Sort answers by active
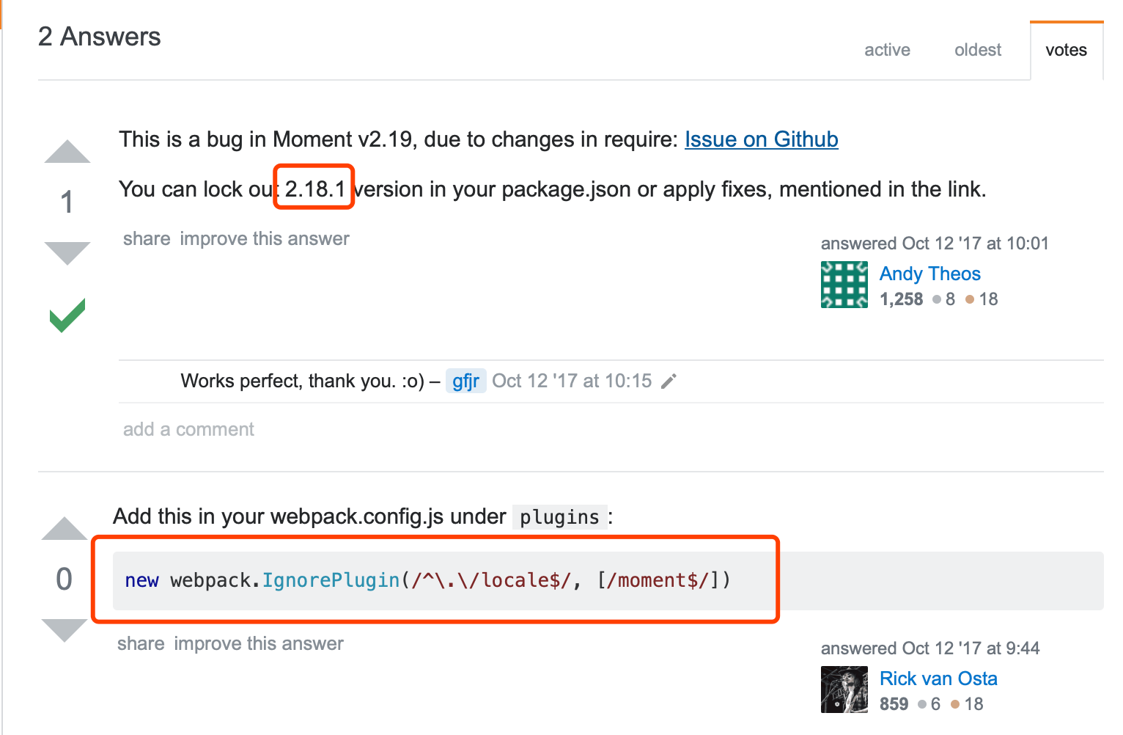This screenshot has height=735, width=1123. pos(887,50)
